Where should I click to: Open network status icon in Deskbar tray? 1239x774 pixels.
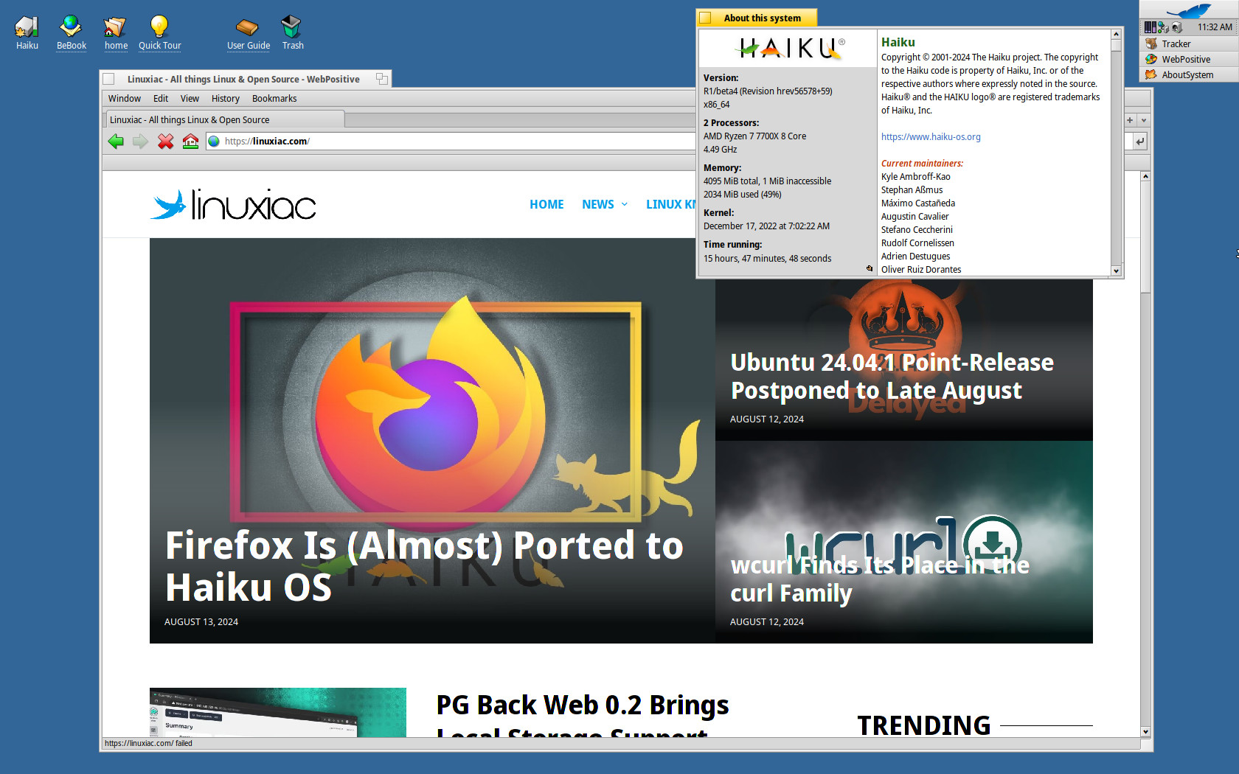pyautogui.click(x=1164, y=27)
